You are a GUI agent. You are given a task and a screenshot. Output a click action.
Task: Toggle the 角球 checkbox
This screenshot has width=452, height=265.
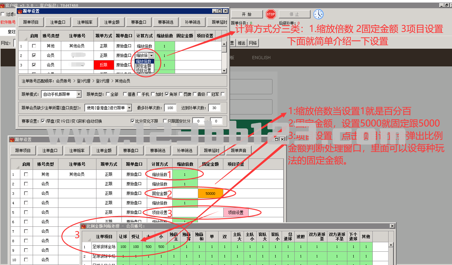pos(167,94)
